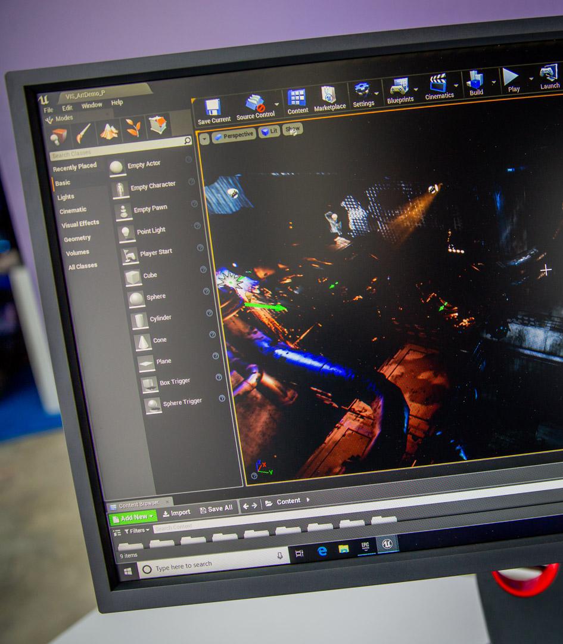Click the Empty Character icon

pos(120,190)
